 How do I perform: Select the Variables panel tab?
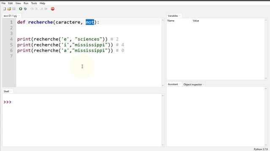pyautogui.click(x=173, y=16)
